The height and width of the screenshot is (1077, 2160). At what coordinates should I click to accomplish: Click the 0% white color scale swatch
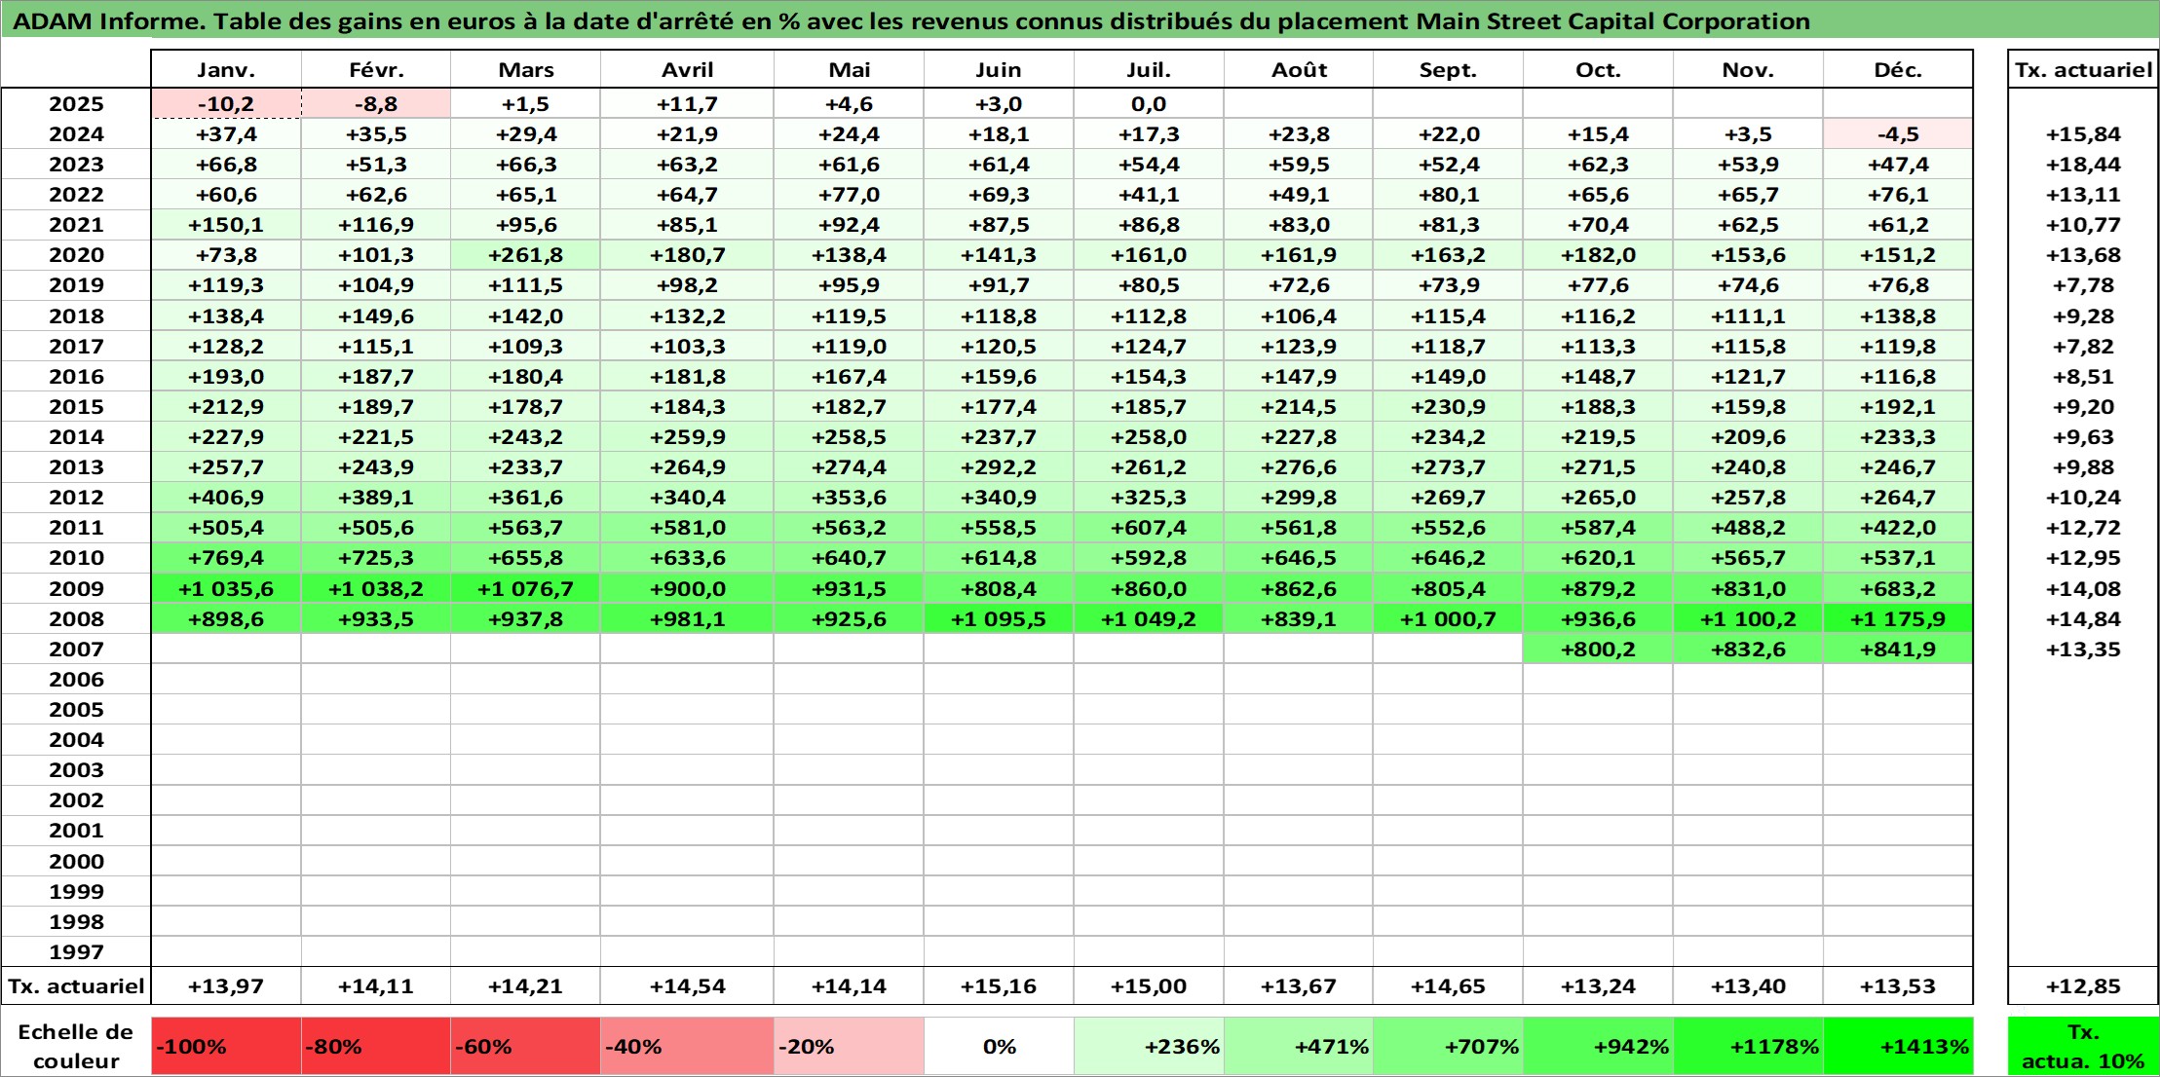coord(999,1047)
